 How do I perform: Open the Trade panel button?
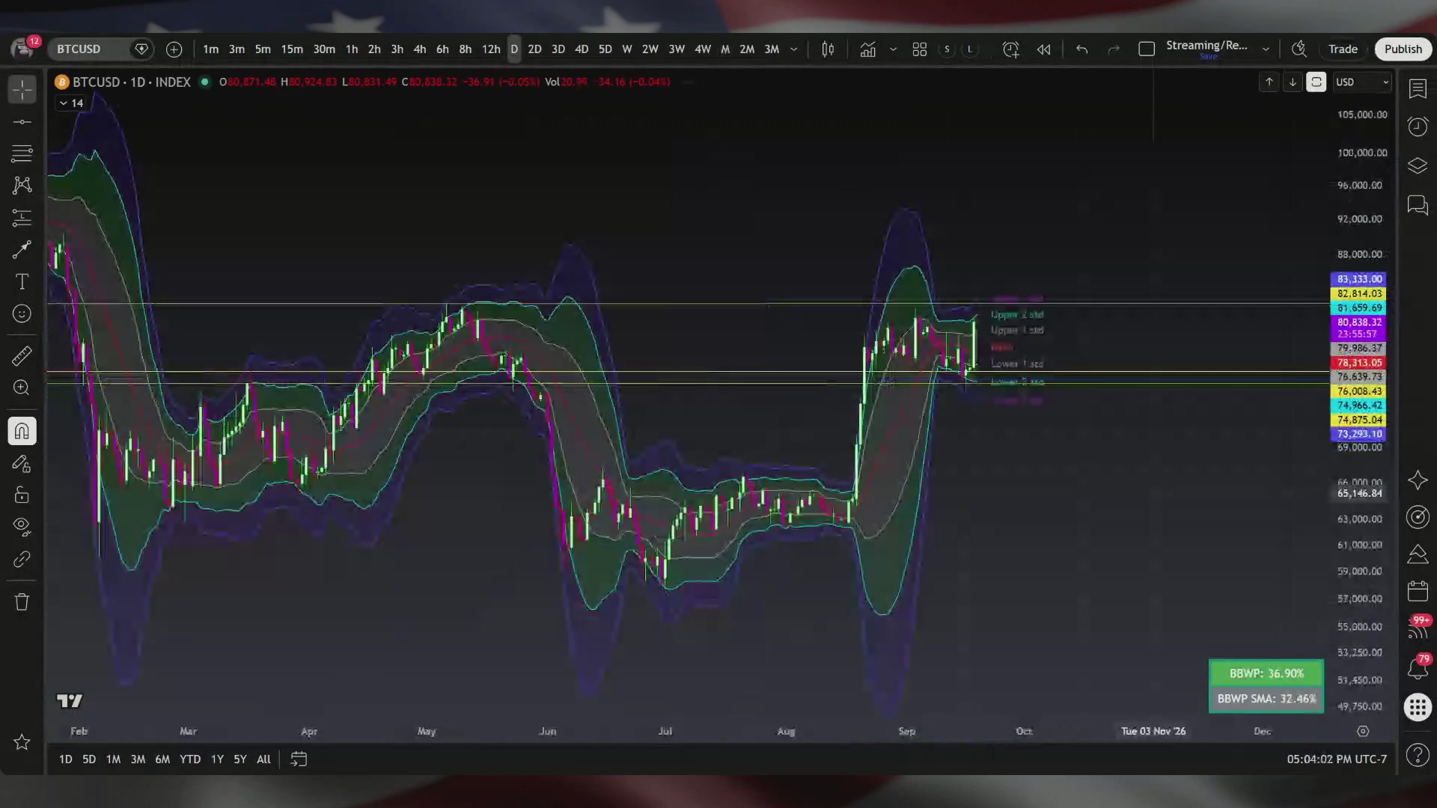[1343, 49]
